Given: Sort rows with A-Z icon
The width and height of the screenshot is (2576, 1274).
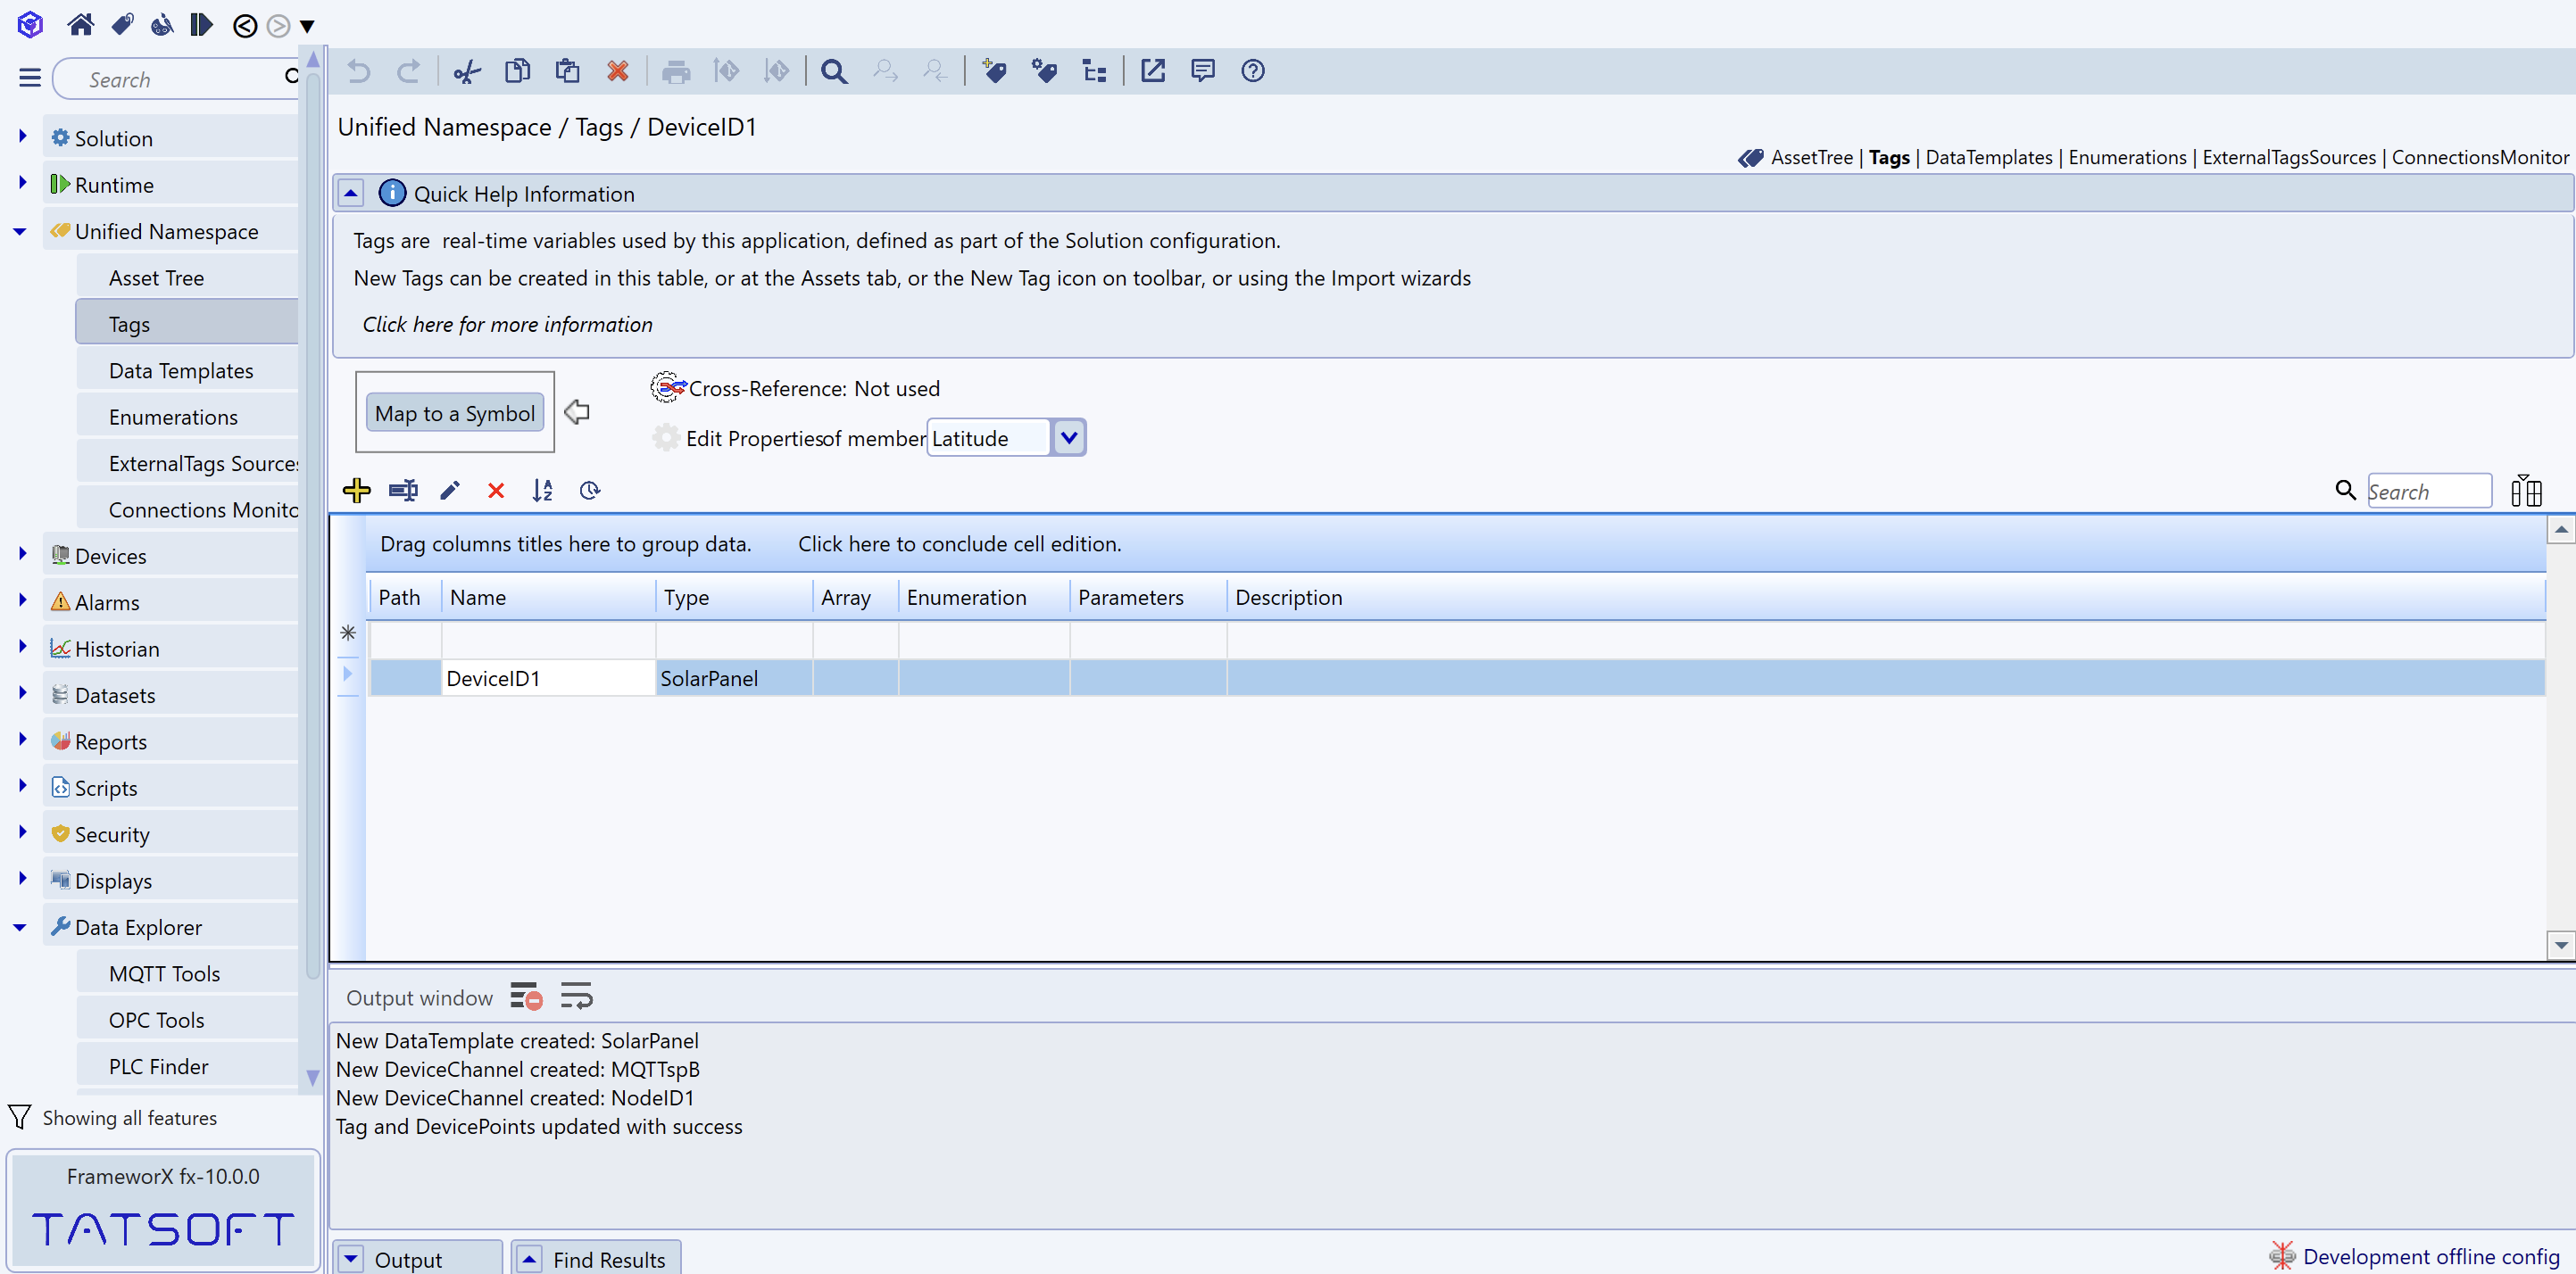Looking at the screenshot, I should tap(542, 491).
